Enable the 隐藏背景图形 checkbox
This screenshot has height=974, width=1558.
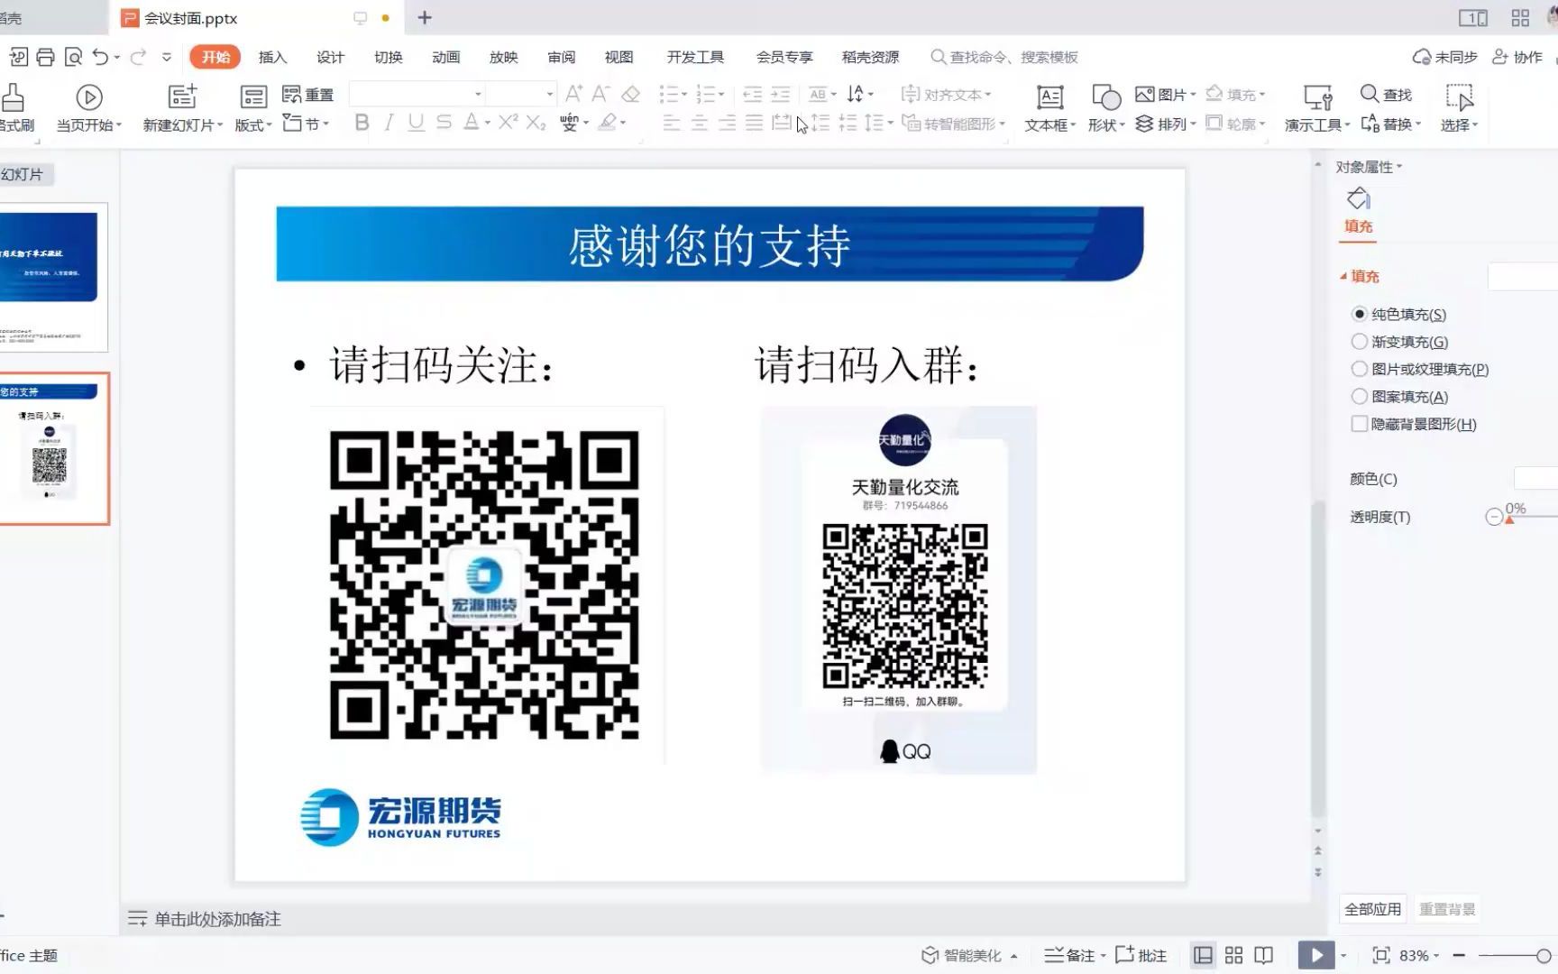[x=1359, y=423]
